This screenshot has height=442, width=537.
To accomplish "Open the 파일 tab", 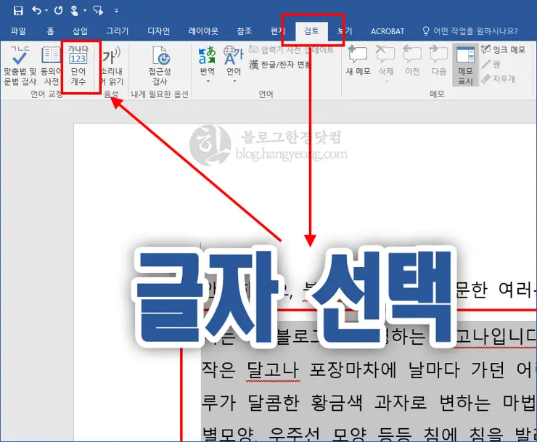I will (x=18, y=31).
